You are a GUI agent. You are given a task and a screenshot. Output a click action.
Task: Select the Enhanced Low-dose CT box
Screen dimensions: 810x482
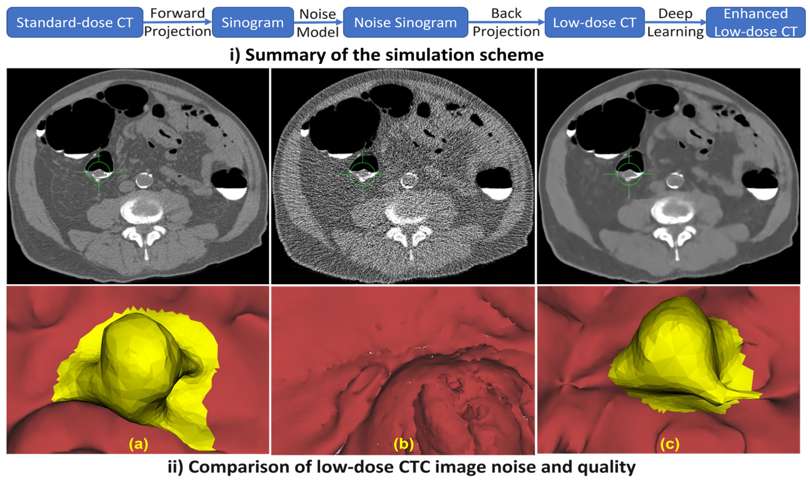[755, 23]
